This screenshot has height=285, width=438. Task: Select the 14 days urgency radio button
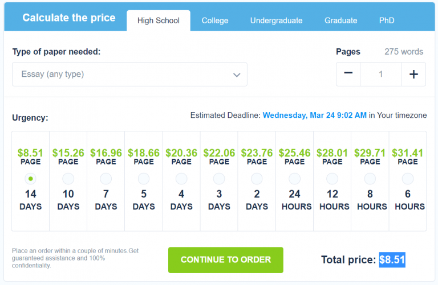[30, 179]
